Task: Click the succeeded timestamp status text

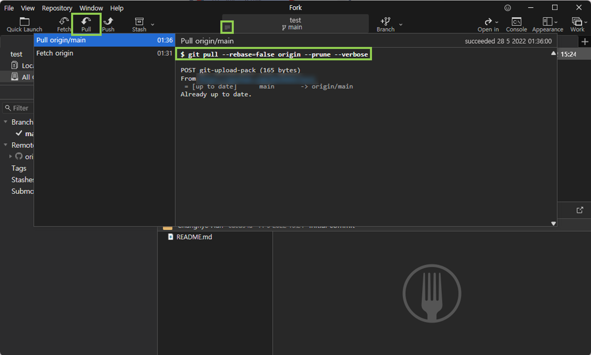Action: (508, 41)
